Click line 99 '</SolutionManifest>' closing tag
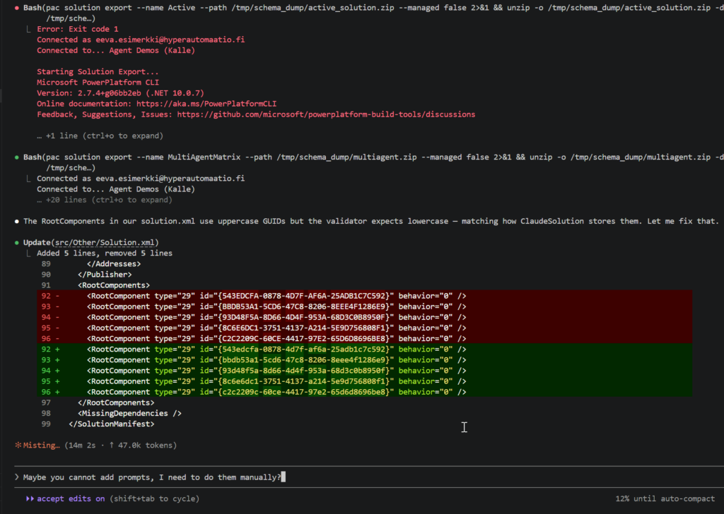 [x=111, y=424]
